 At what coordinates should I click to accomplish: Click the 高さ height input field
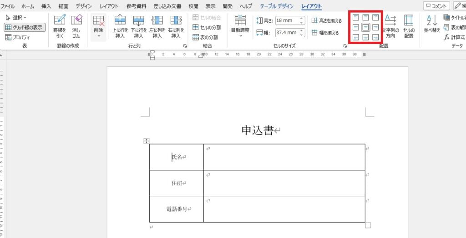point(287,20)
